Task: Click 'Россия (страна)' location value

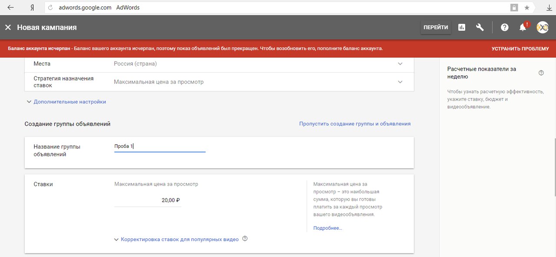Action: coord(136,64)
